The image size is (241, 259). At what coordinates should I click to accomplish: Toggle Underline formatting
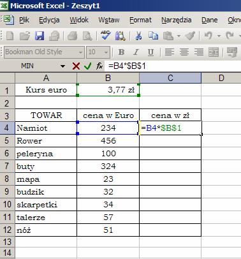pos(150,52)
